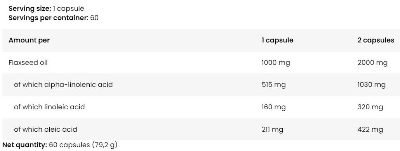The height and width of the screenshot is (151, 400).
Task: Click the 2 capsules column header
Action: 376,40
